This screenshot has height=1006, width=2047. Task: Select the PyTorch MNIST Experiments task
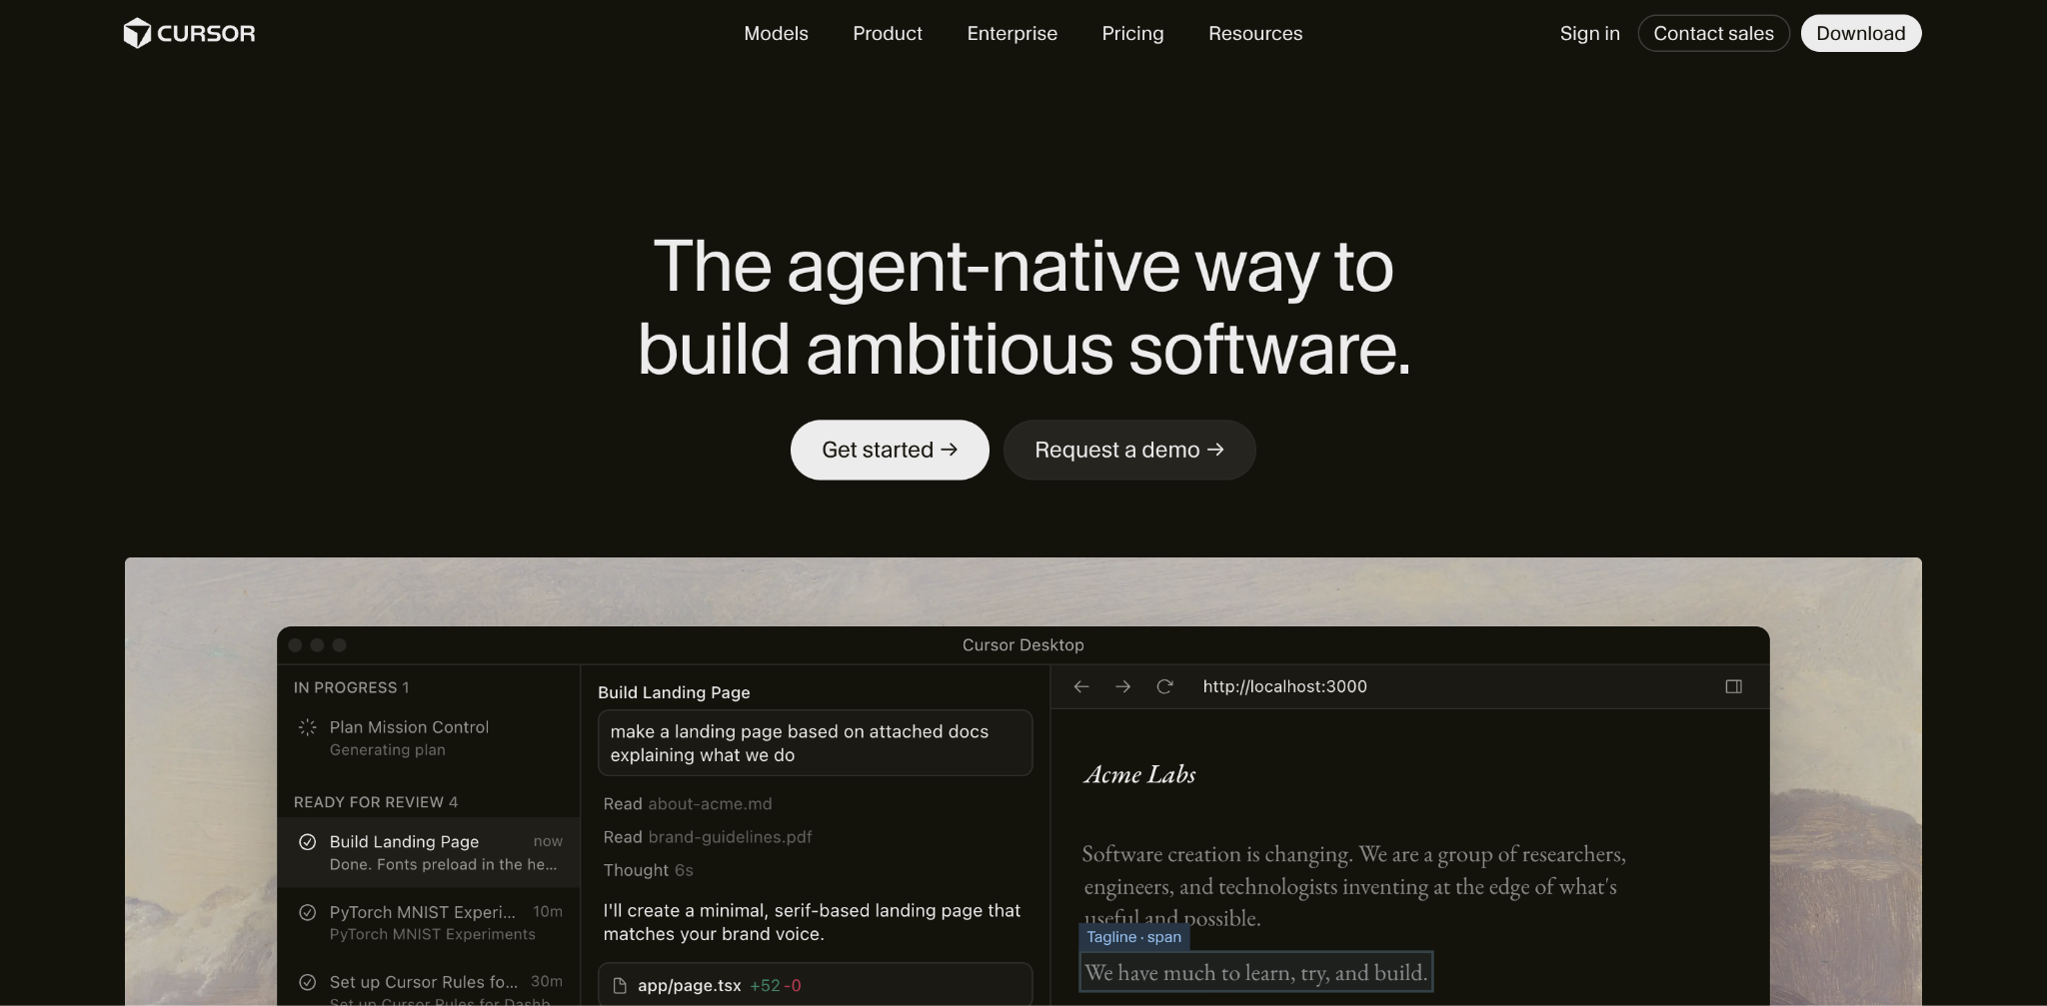click(429, 922)
